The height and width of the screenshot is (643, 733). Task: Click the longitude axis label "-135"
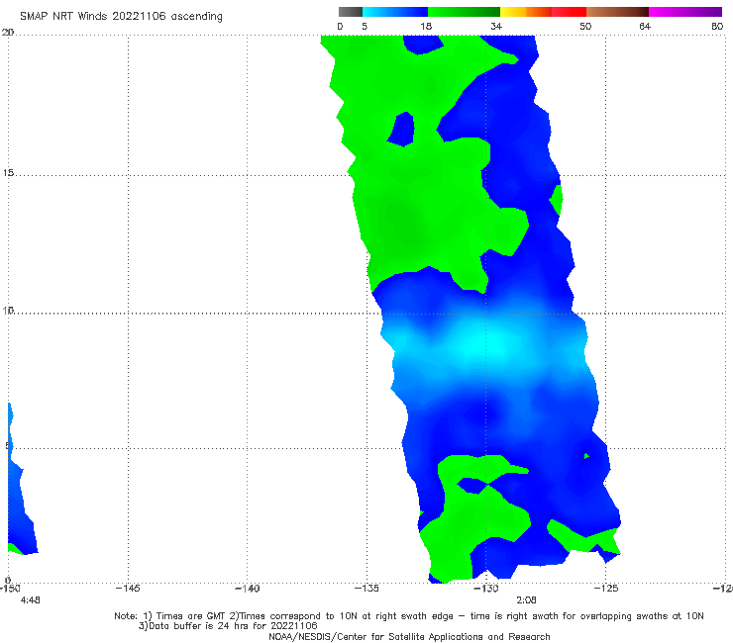366,589
